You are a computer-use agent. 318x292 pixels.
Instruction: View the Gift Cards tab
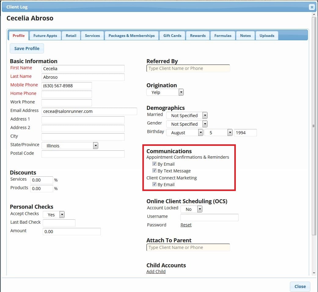[x=172, y=35]
